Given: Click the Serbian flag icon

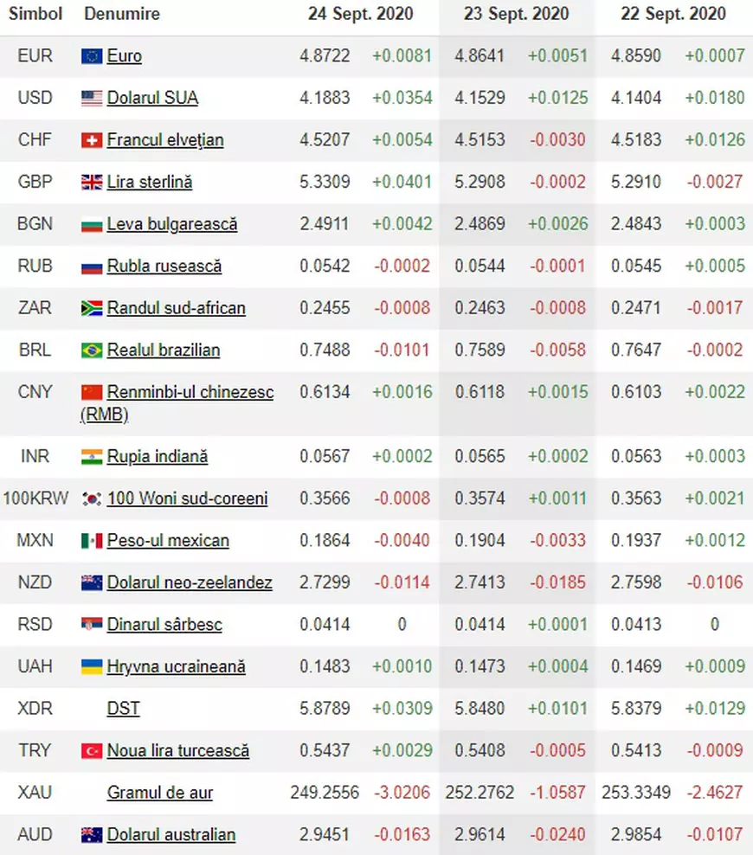Looking at the screenshot, I should point(92,624).
